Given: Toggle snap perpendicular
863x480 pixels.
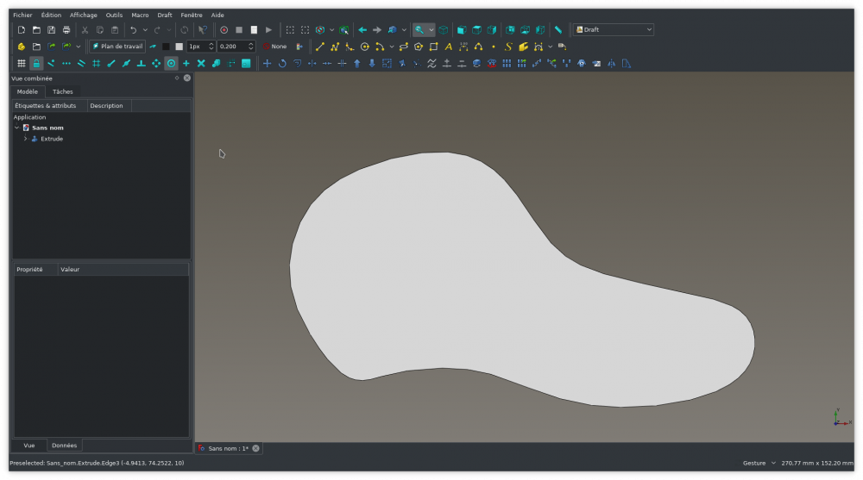Looking at the screenshot, I should (x=141, y=63).
